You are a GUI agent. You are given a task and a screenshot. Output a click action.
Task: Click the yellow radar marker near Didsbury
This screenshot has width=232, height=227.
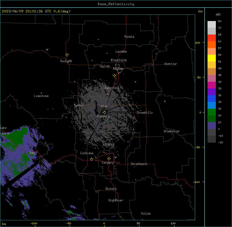click(x=104, y=112)
